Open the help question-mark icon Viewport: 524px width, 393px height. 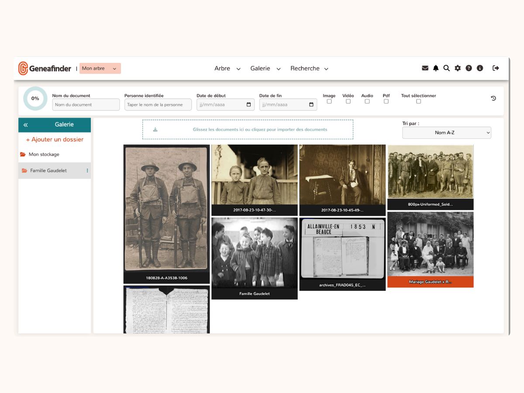pos(469,68)
